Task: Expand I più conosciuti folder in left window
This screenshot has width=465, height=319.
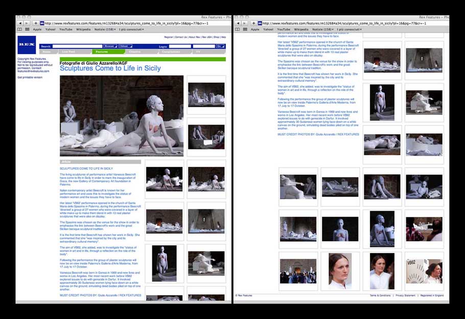Action: [x=131, y=29]
